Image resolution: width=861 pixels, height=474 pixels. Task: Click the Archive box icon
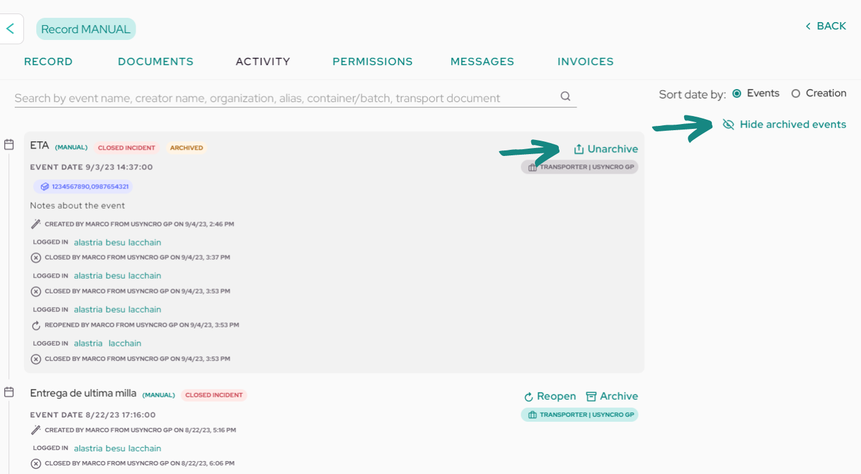(591, 397)
